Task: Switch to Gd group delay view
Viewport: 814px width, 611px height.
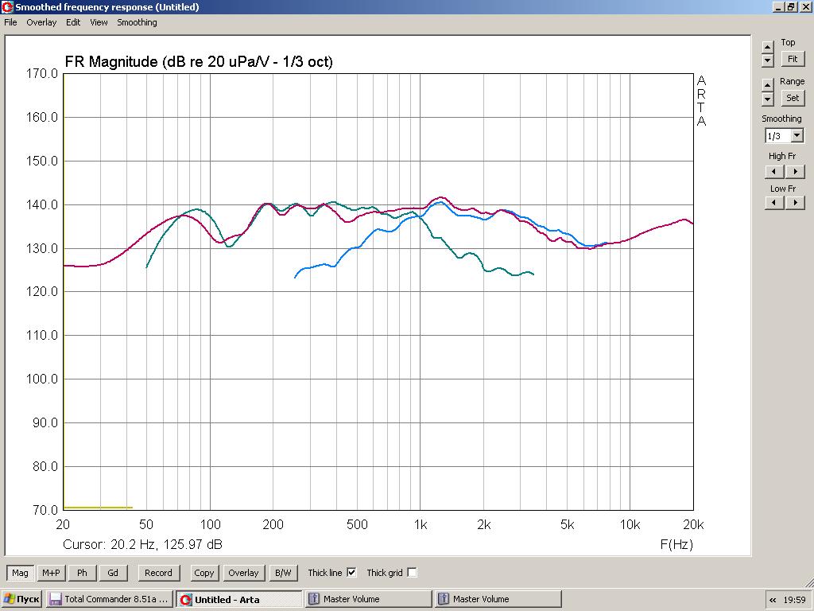Action: [113, 573]
